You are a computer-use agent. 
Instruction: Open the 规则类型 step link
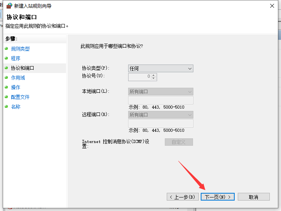[x=20, y=49]
